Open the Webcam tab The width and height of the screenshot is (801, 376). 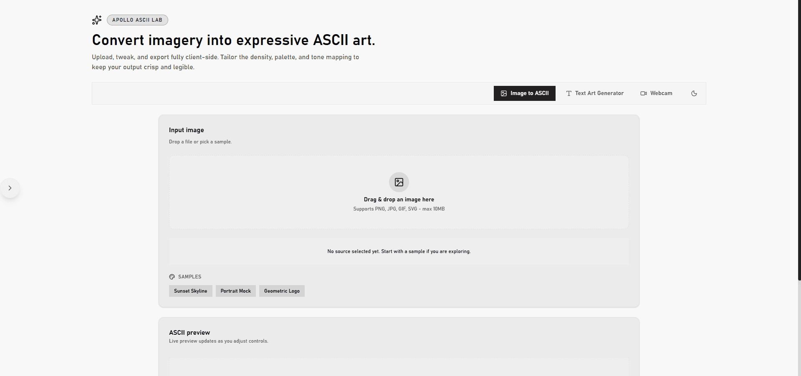tap(661, 93)
